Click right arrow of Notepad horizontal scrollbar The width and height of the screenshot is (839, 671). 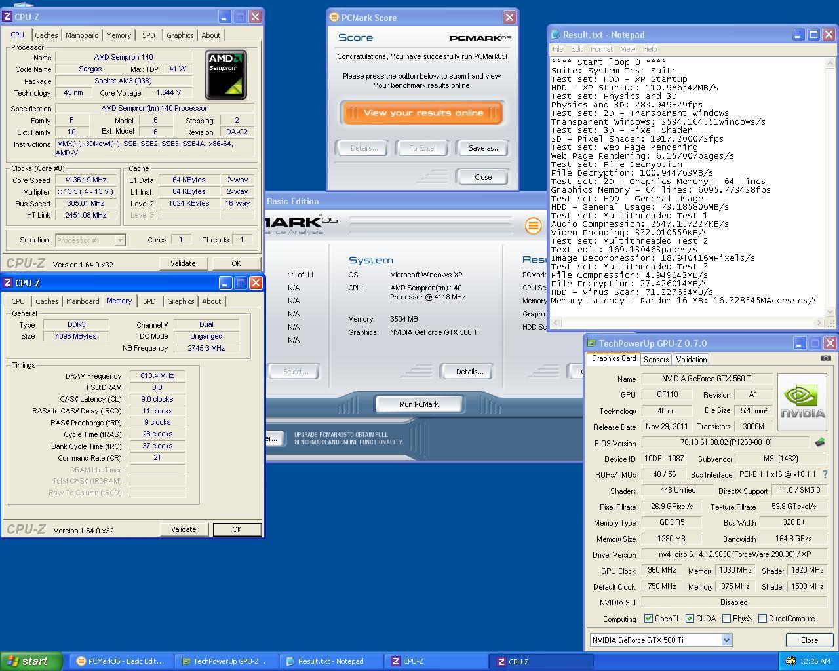[819, 323]
